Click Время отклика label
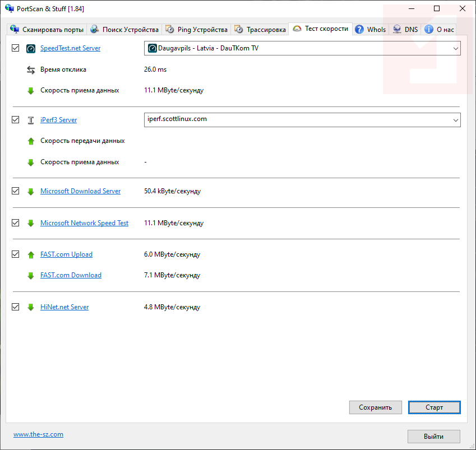476x450 pixels. click(63, 69)
